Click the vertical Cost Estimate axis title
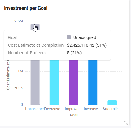Screen dimensions: 131x128 [x=8, y=75]
